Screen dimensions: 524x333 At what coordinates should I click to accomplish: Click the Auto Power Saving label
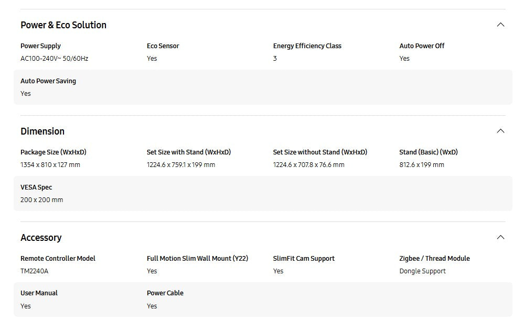pos(48,81)
